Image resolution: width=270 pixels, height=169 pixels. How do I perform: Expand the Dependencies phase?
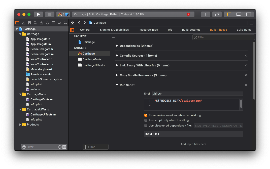(x=117, y=46)
